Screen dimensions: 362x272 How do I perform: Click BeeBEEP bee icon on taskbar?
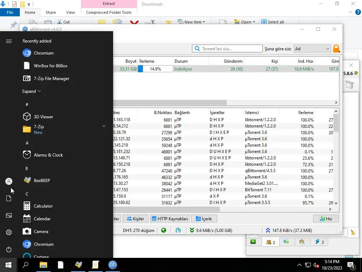78,265
